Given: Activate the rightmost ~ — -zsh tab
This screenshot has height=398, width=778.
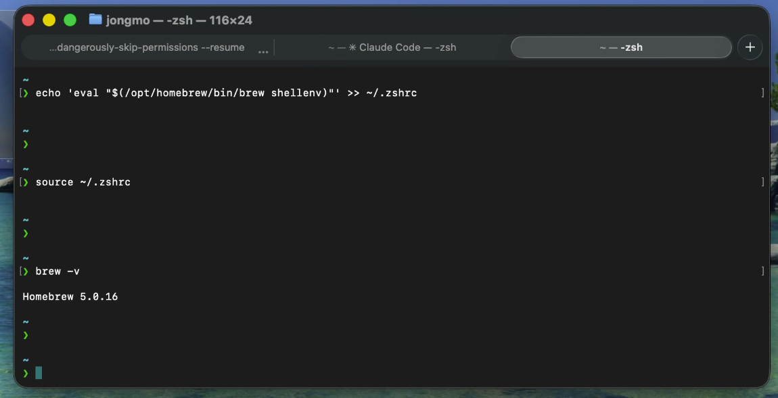Looking at the screenshot, I should pyautogui.click(x=620, y=47).
